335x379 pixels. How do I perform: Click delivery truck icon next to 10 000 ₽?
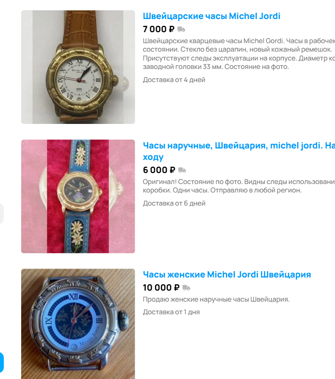(186, 288)
